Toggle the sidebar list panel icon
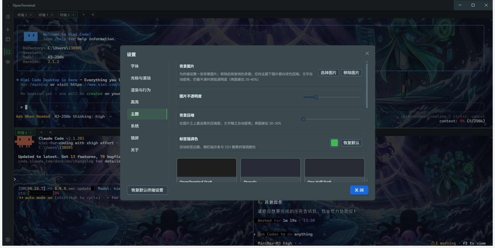Screen dimensions: 495x248 click(x=8, y=17)
